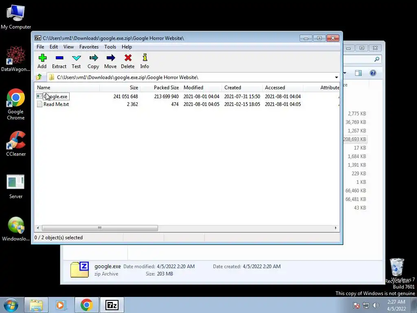Open CCleaner desktop shortcut
This screenshot has height=313, width=417.
point(16,143)
